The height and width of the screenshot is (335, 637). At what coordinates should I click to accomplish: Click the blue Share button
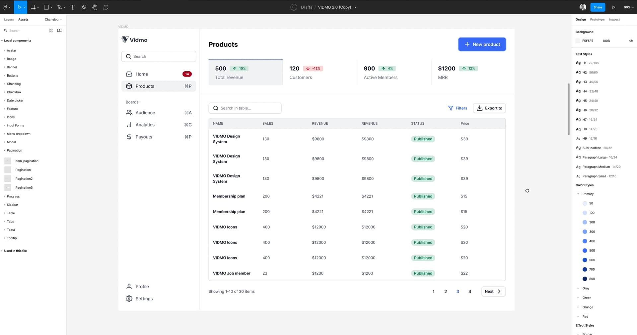click(x=598, y=7)
